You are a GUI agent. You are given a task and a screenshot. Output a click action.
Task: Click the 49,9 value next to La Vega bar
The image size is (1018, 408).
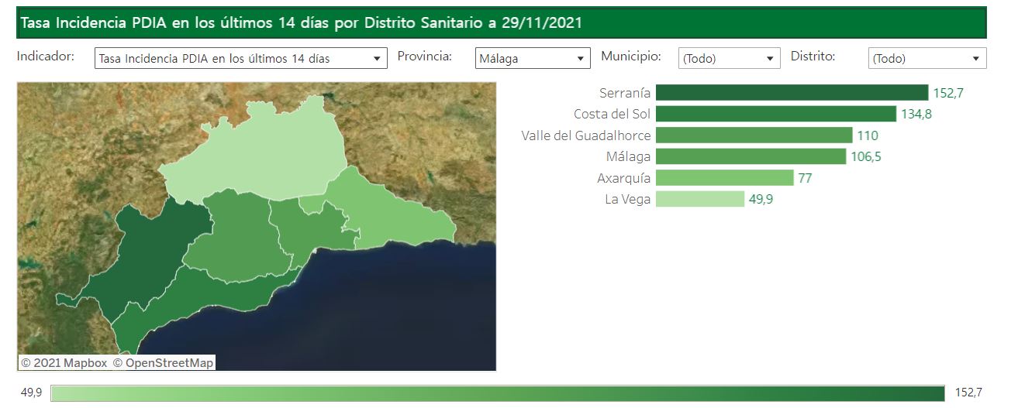761,200
